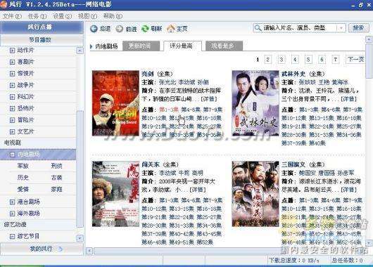This screenshot has height=267, width=373.
Task: Collapse the 内地剧场 category
Action: coord(12,155)
